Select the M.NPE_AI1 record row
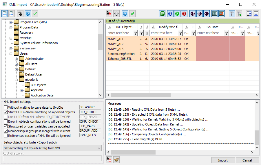The width and height of the screenshot is (261, 165). [182, 39]
